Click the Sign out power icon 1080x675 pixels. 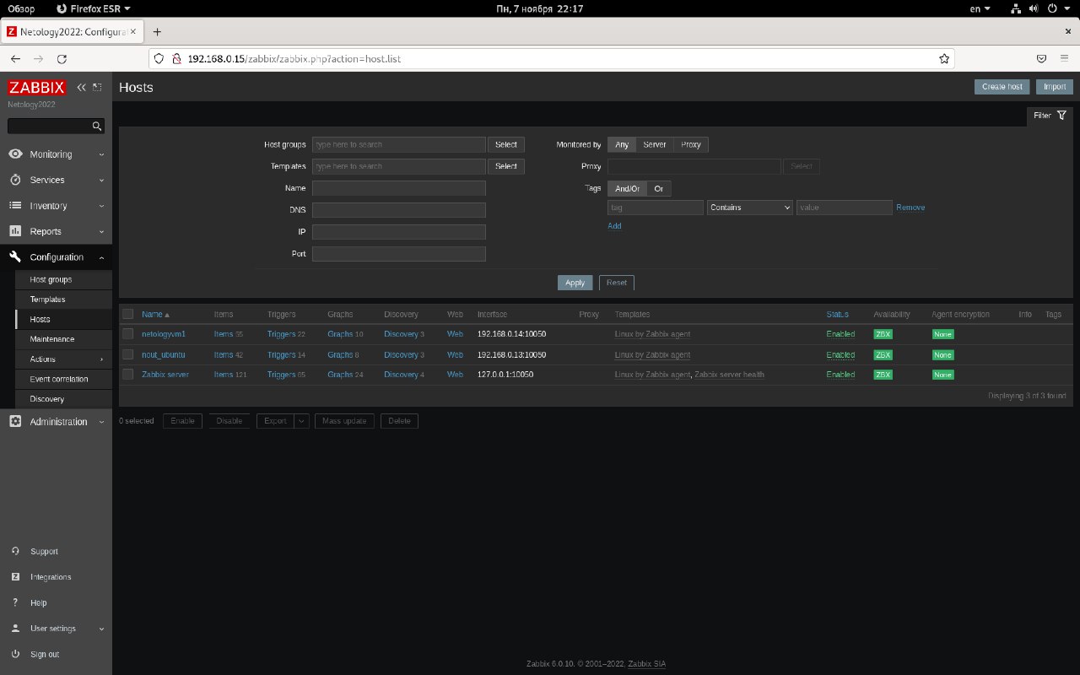[x=15, y=654]
